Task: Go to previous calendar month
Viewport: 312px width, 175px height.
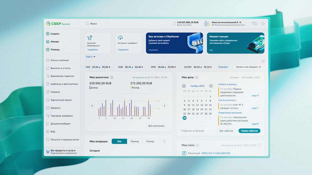Action: tap(184, 86)
